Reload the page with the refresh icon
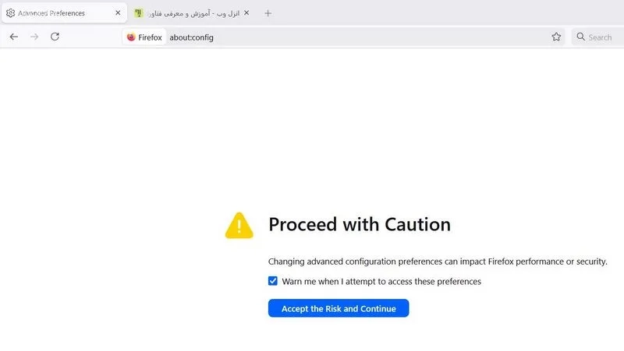Viewport: 624px width, 351px height. pyautogui.click(x=55, y=37)
